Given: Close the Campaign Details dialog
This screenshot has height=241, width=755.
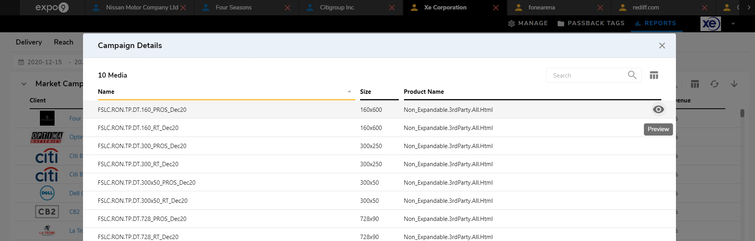Looking at the screenshot, I should pyautogui.click(x=662, y=46).
